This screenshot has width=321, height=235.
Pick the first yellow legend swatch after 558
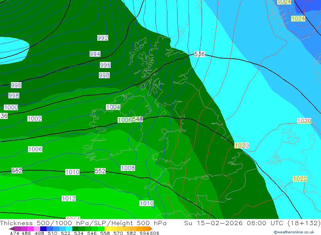108,229
